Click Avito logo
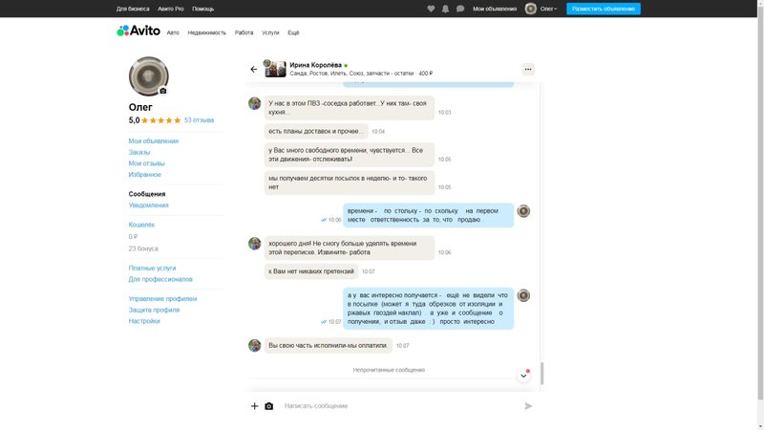Image resolution: width=764 pixels, height=430 pixels. [138, 31]
